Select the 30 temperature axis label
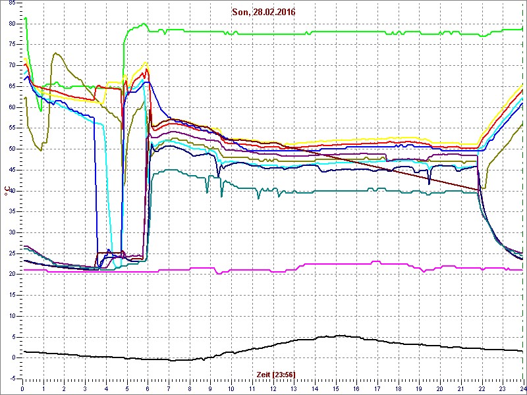Screen dimensions: 527x395 pyautogui.click(x=12, y=233)
